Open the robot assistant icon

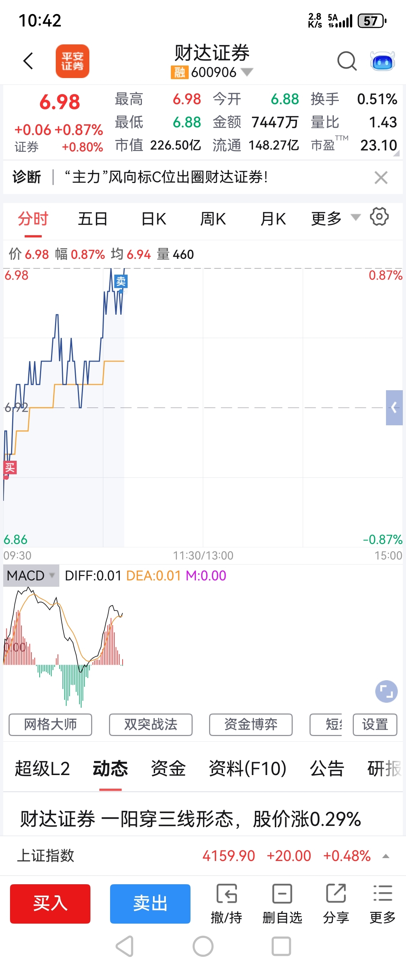382,61
